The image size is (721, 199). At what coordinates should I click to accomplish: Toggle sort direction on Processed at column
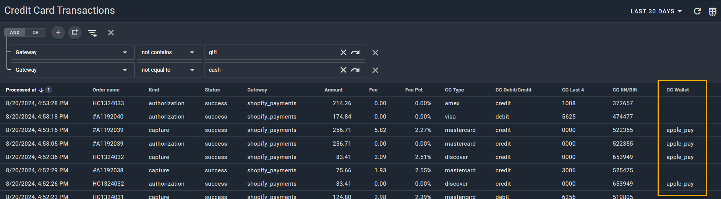pyautogui.click(x=41, y=90)
